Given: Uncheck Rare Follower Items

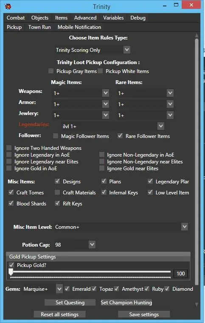Looking at the screenshot, I should point(120,136).
